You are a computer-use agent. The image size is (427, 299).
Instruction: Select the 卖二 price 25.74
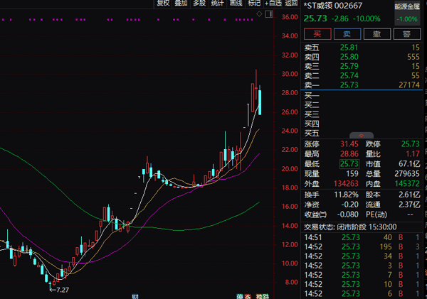349,75
